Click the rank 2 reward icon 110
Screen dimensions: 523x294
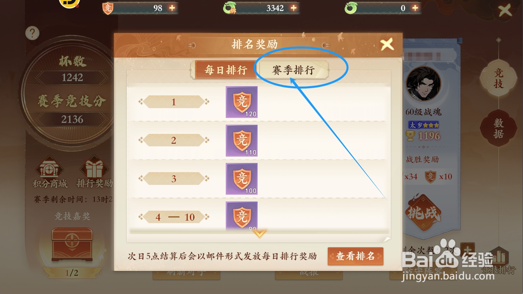coord(242,140)
